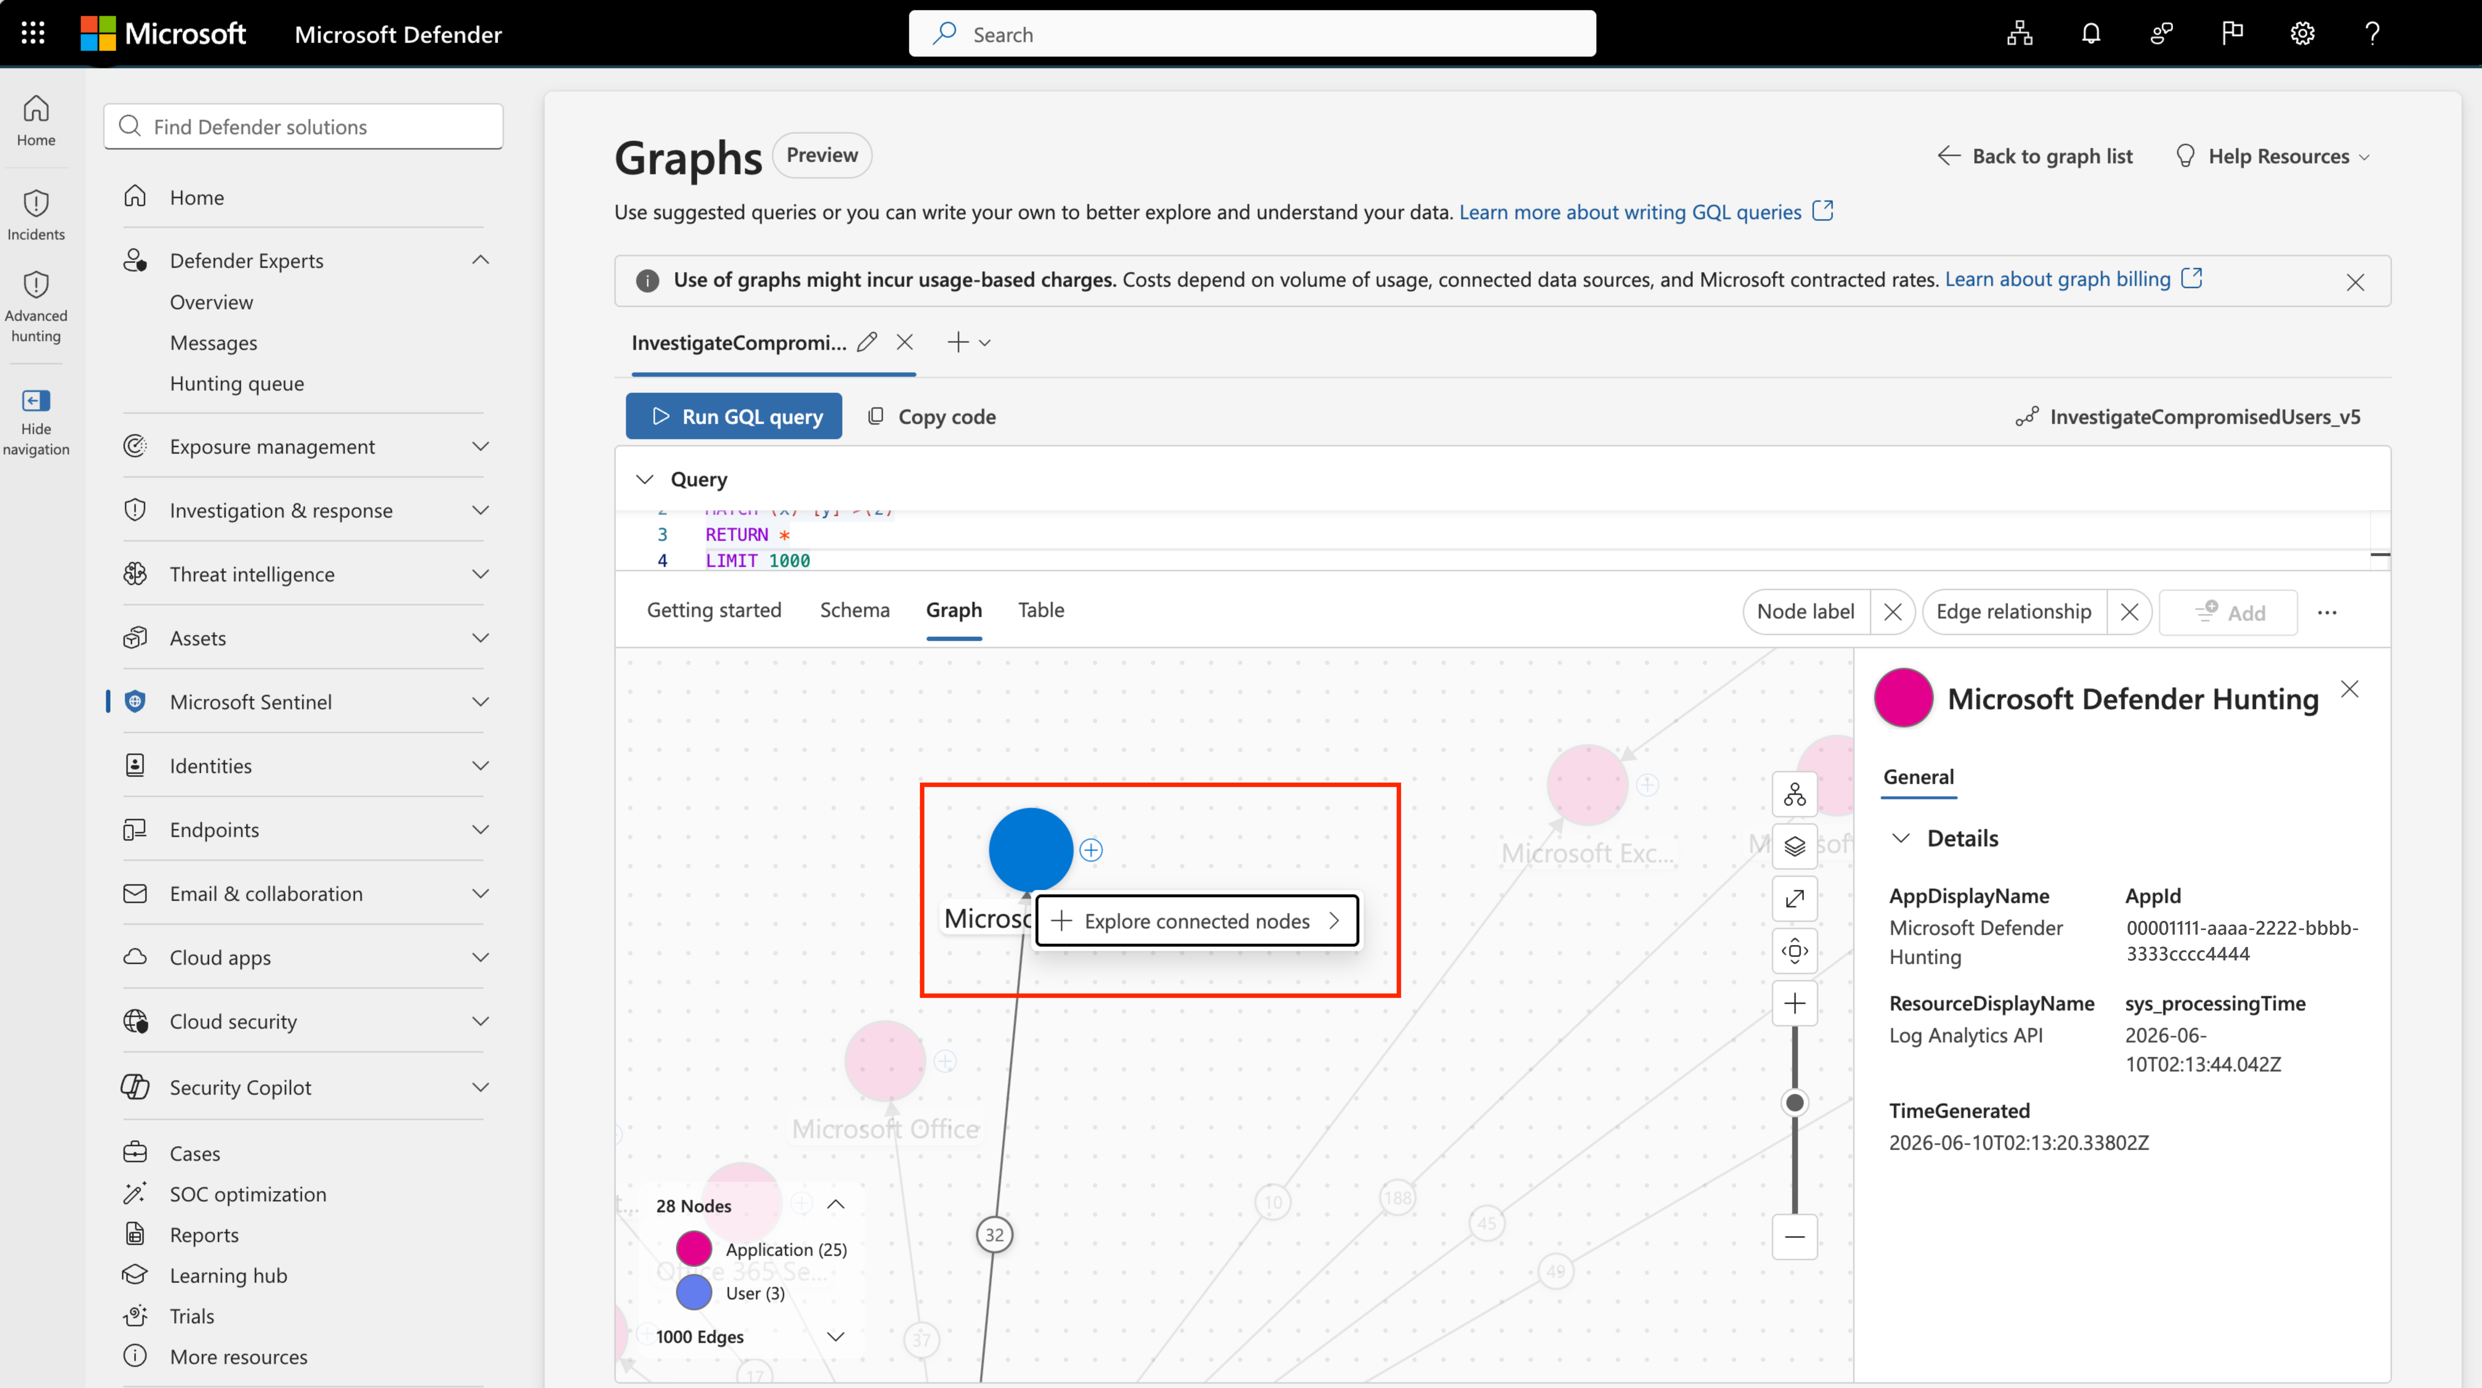Dismiss the graph billing info banner
Viewport: 2482px width, 1388px height.
pos(2355,282)
